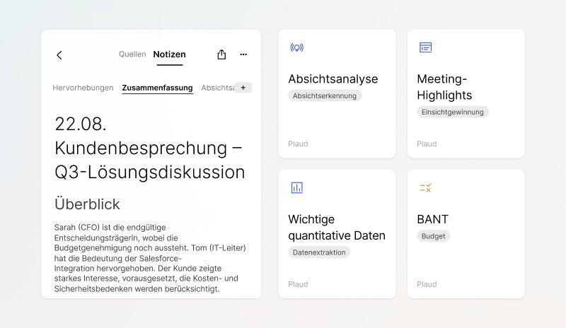
Task: Select the Zusammenfassung sub-tab
Action: (x=157, y=88)
